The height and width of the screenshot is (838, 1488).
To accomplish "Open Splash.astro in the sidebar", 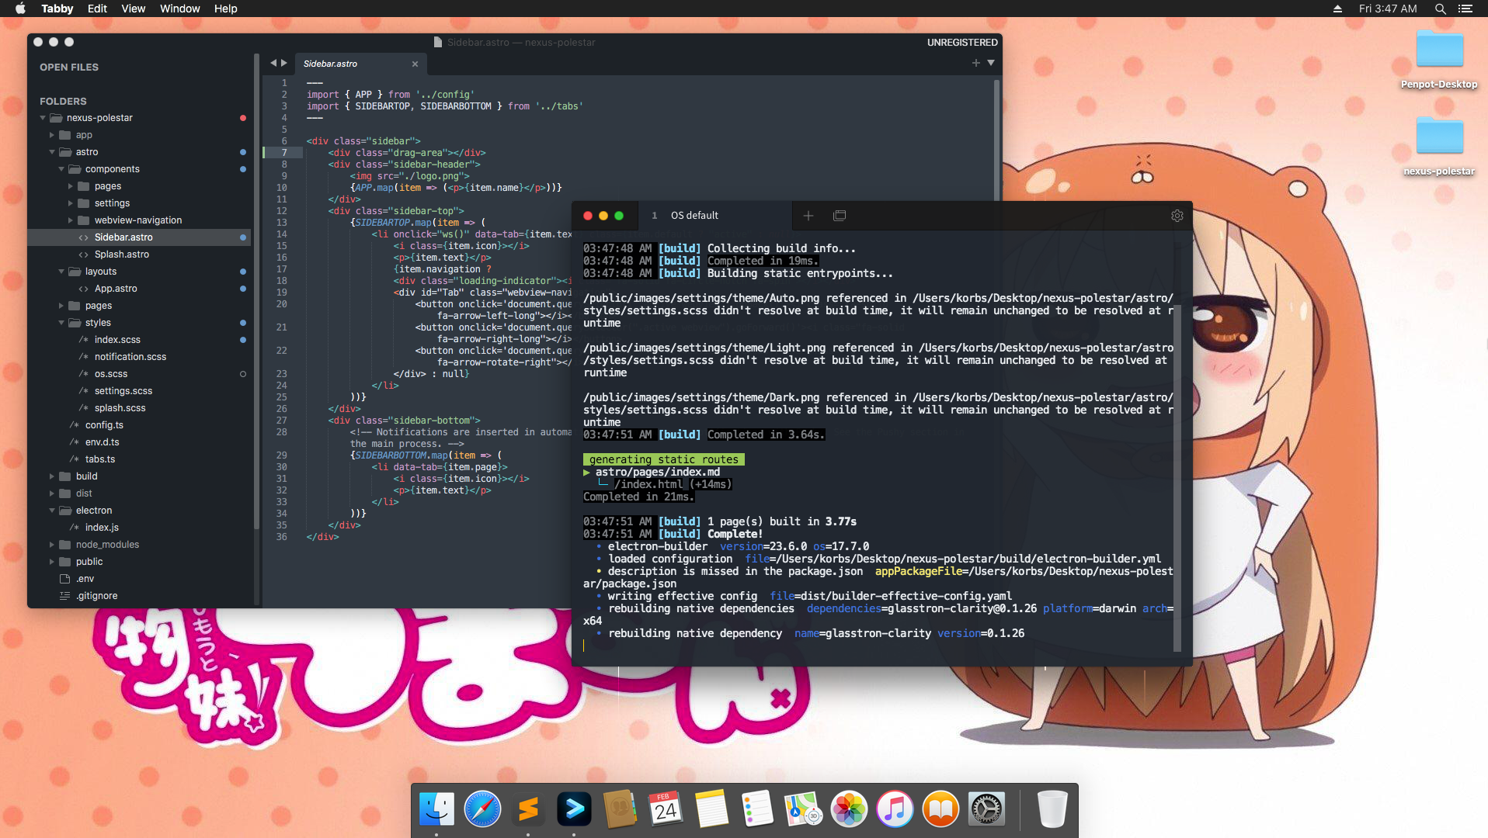I will 121,255.
